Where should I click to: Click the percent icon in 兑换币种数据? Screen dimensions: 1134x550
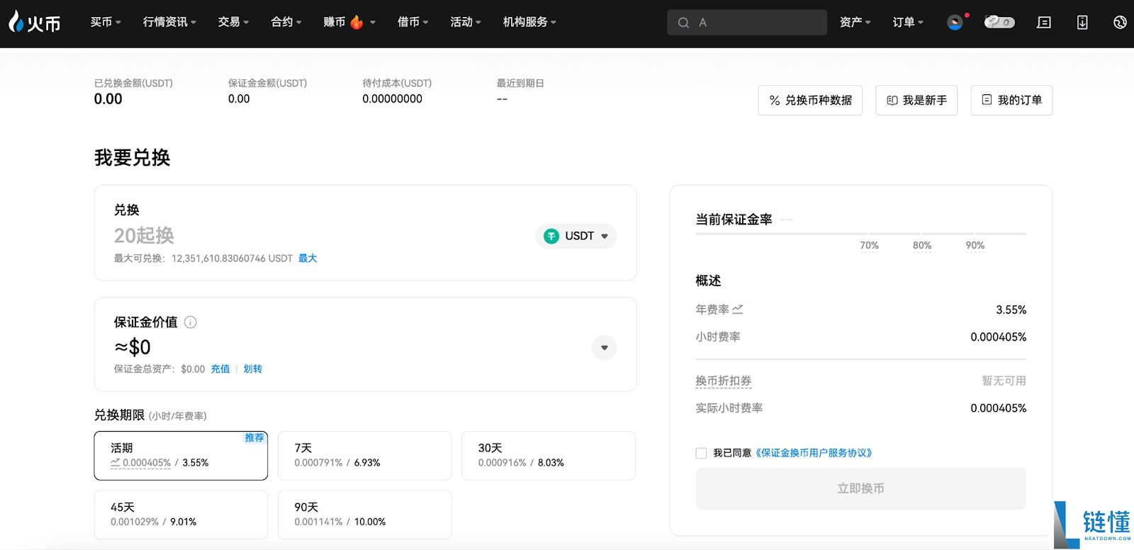point(775,101)
